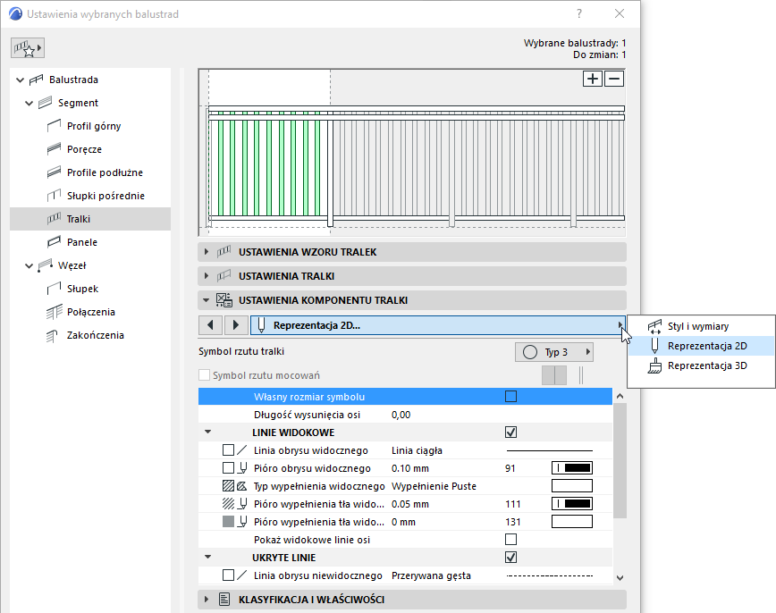This screenshot has height=613, width=776.
Task: Select the Zakończenia endings icon
Action: pyautogui.click(x=53, y=335)
